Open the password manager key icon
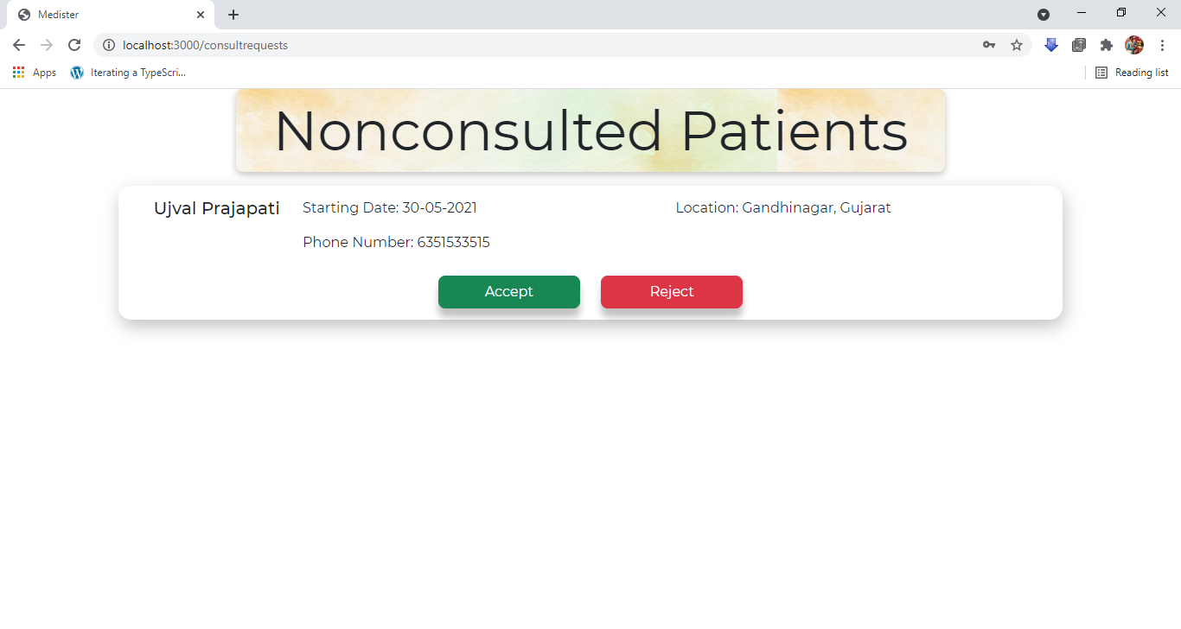 coord(989,45)
